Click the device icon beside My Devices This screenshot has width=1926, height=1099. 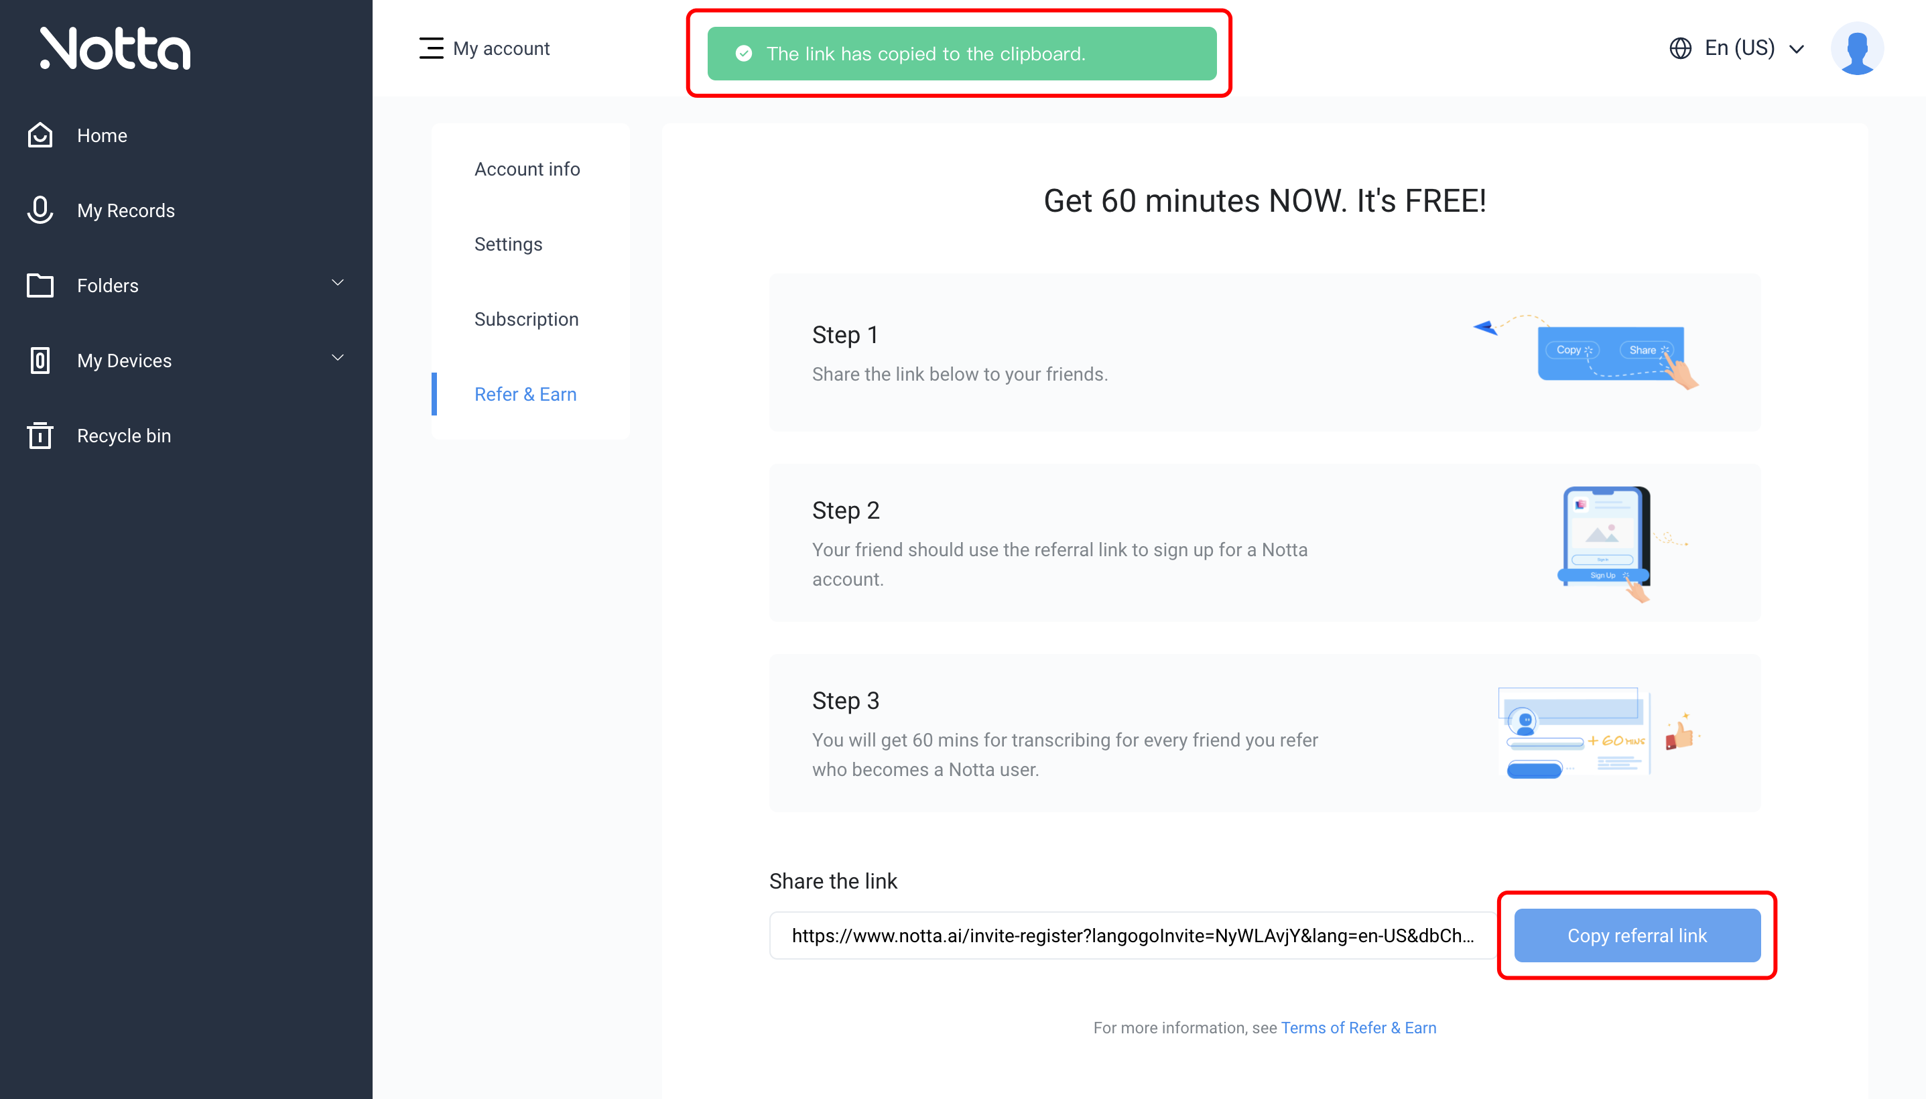pyautogui.click(x=40, y=360)
